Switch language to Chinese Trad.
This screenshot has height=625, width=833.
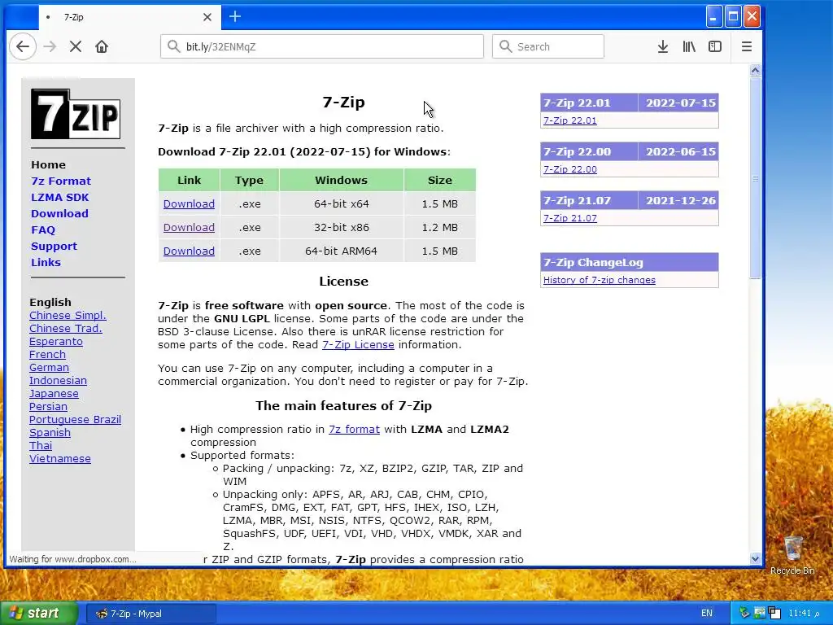[65, 329]
